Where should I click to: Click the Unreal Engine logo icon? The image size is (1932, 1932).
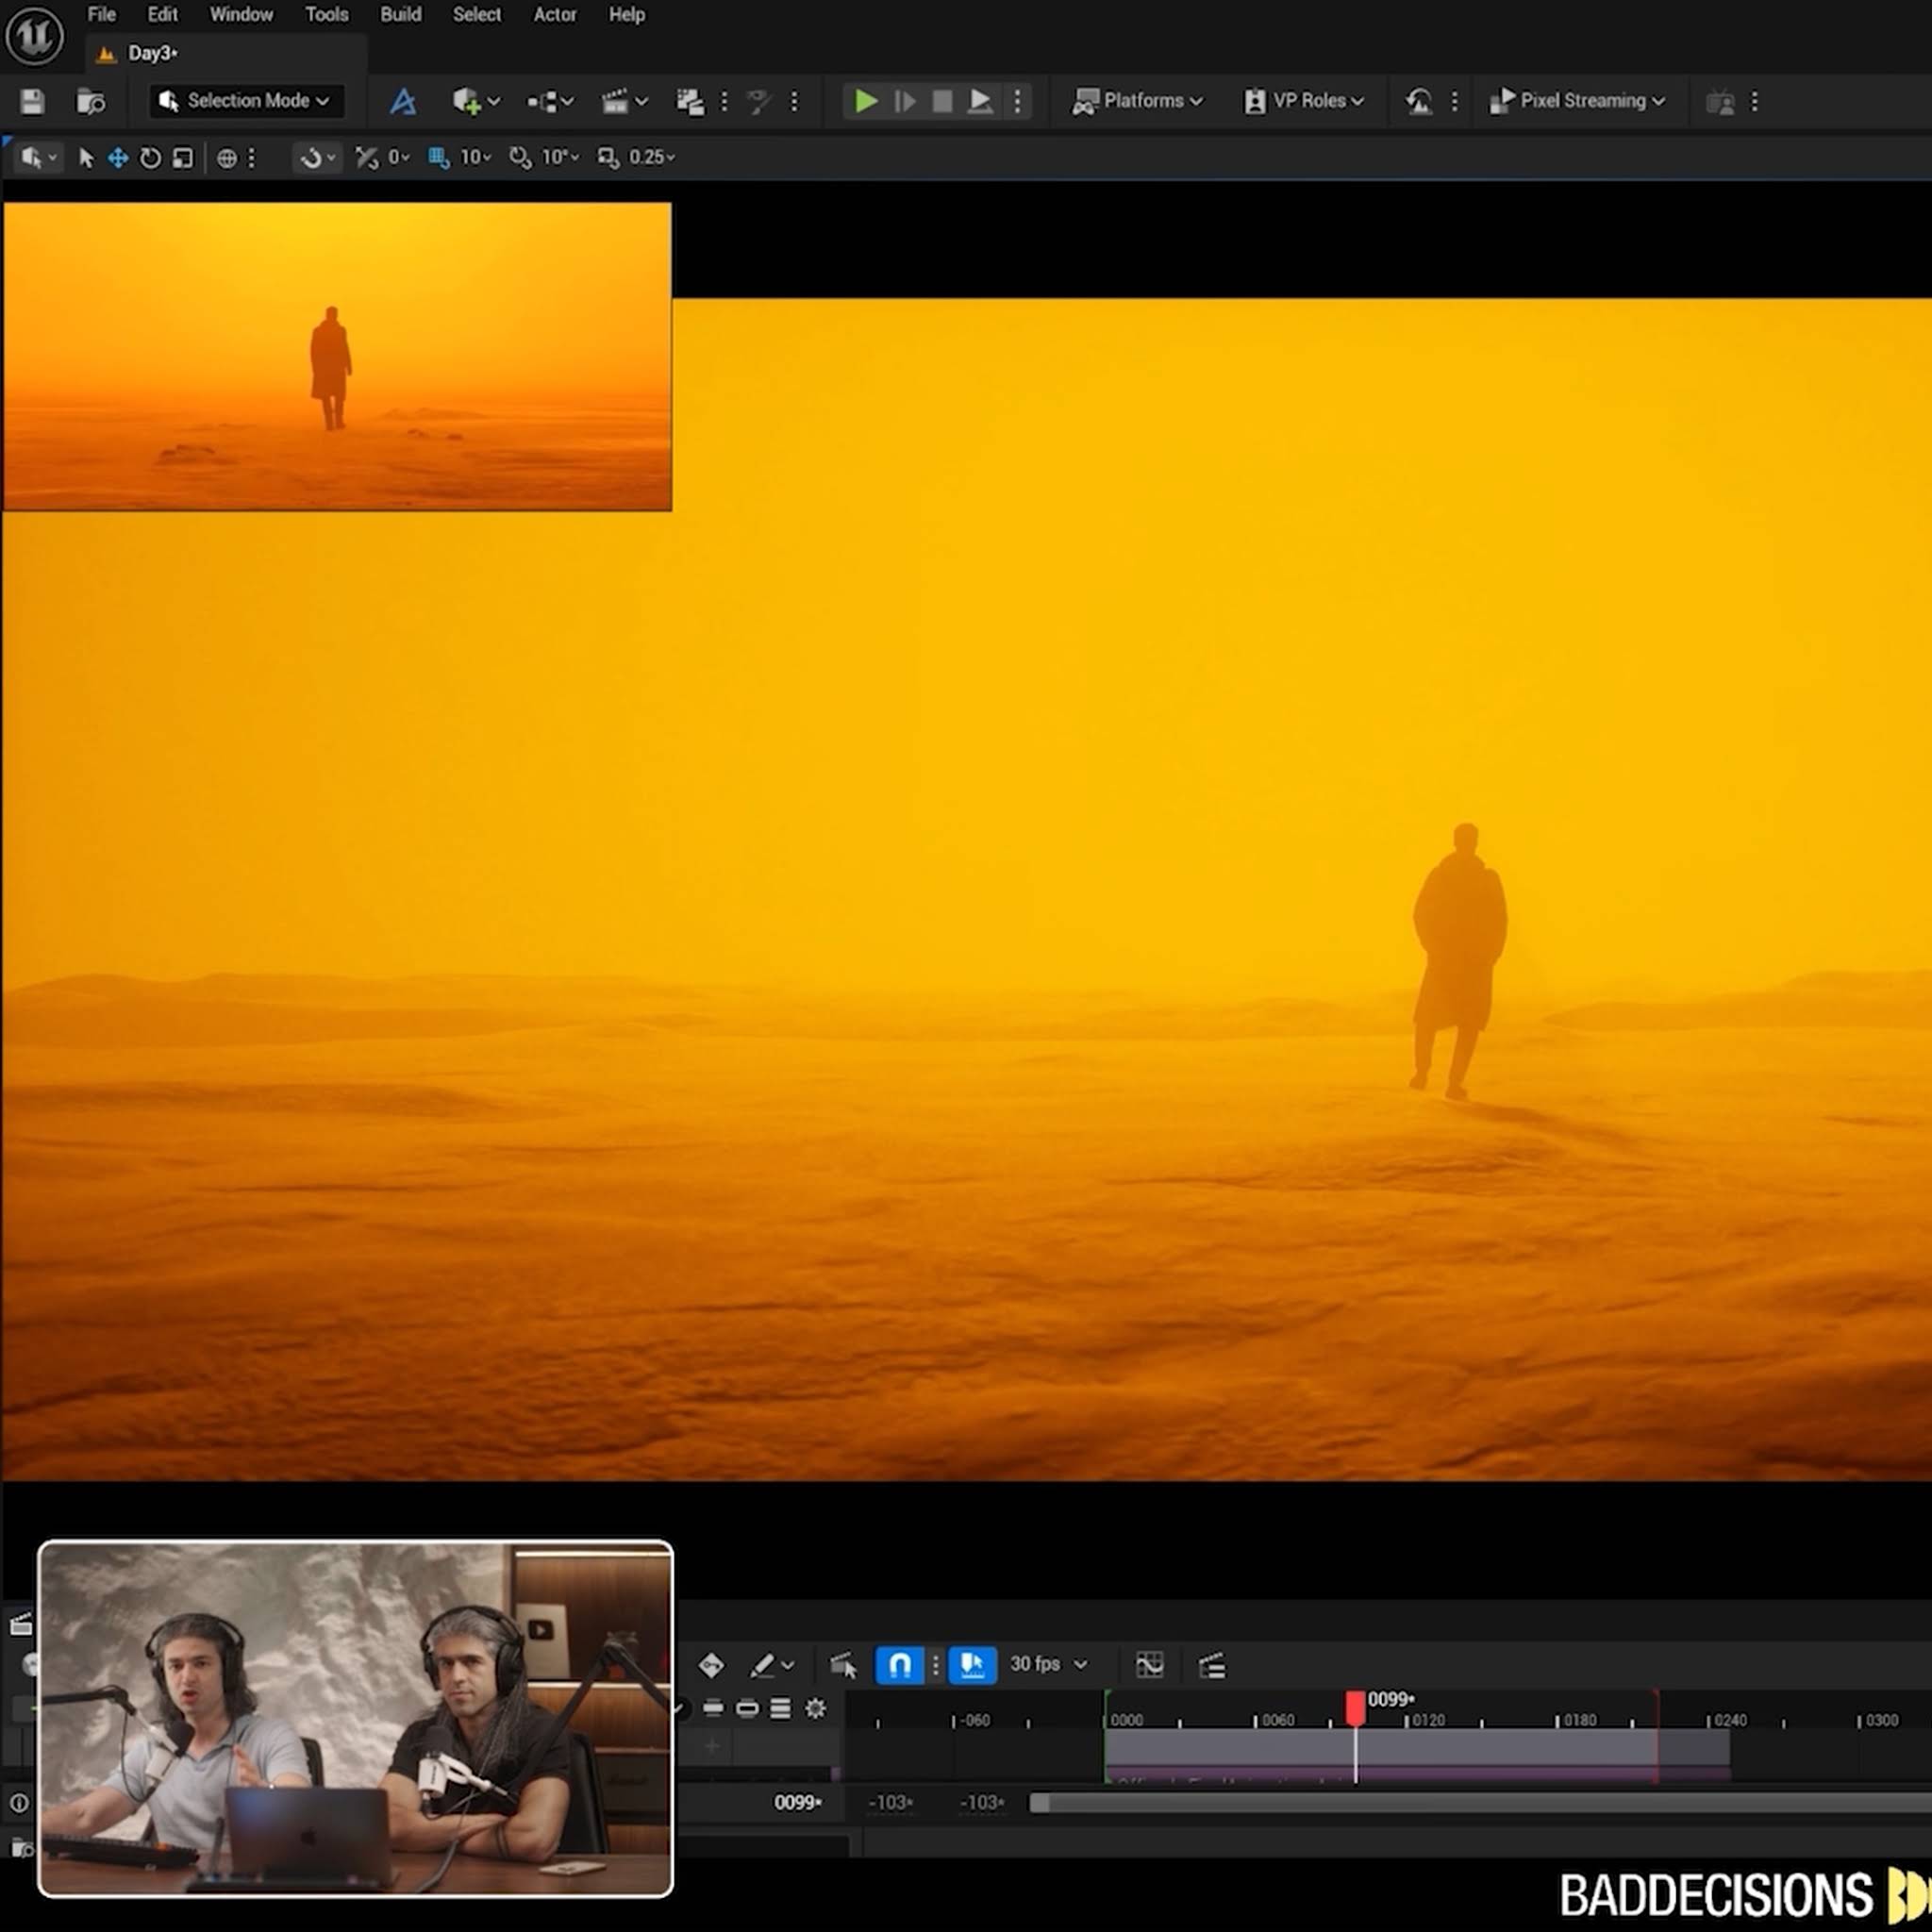tap(35, 35)
